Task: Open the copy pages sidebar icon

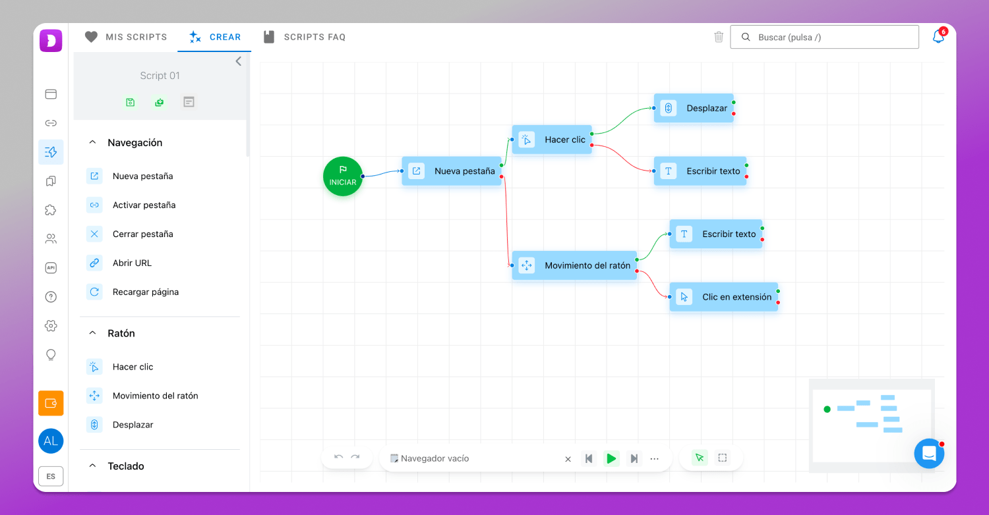Action: (51, 181)
